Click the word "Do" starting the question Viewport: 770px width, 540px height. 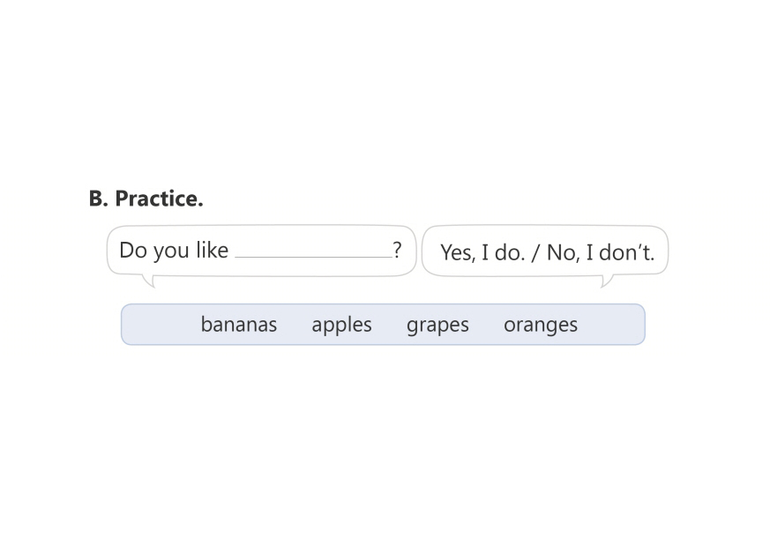click(132, 251)
